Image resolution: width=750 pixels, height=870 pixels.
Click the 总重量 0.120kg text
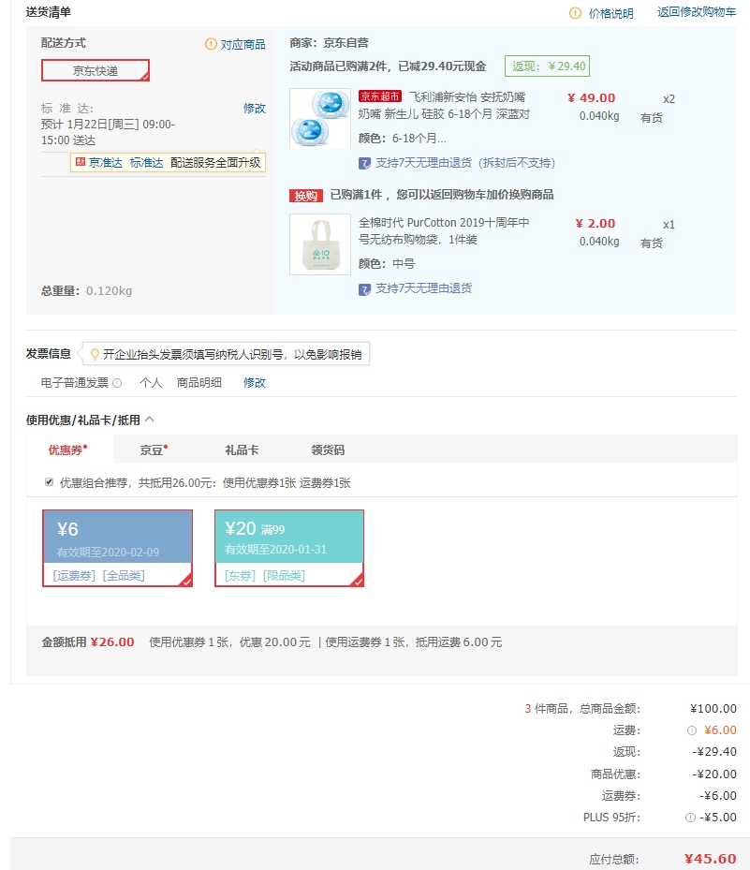click(86, 290)
